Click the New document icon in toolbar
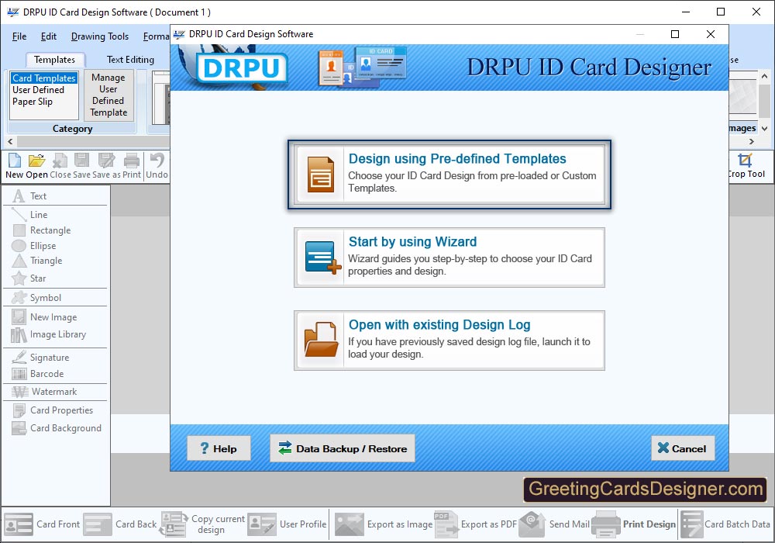The height and width of the screenshot is (543, 775). [x=14, y=161]
